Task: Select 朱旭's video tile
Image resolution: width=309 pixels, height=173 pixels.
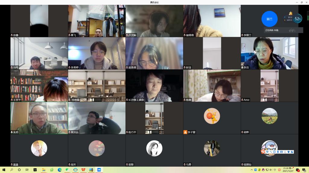Action: point(39,118)
